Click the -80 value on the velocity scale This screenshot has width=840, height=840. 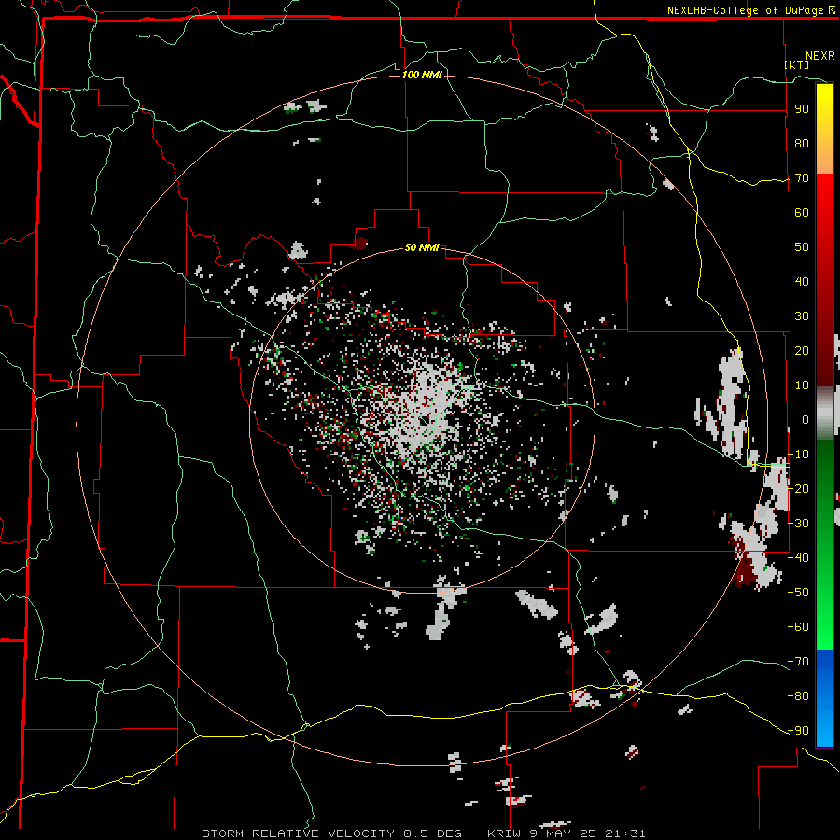click(798, 696)
